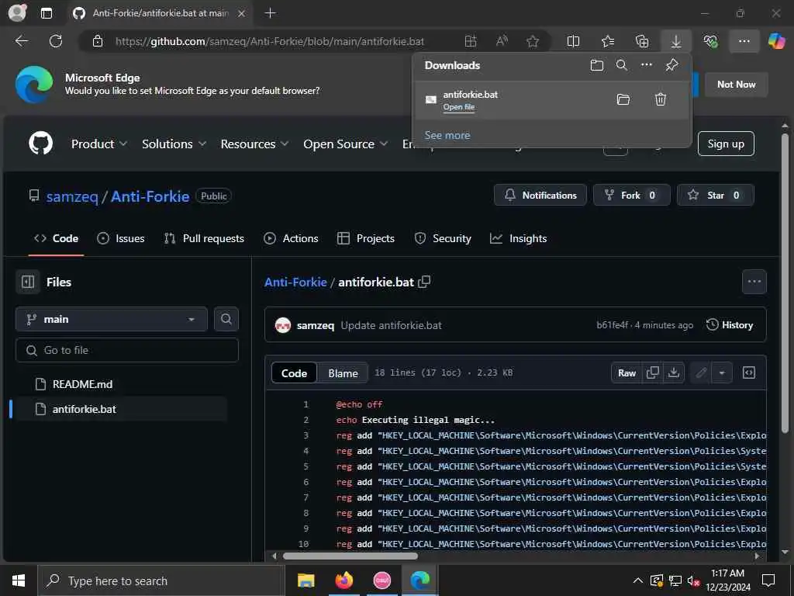Focus the Go to file field

tap(127, 350)
